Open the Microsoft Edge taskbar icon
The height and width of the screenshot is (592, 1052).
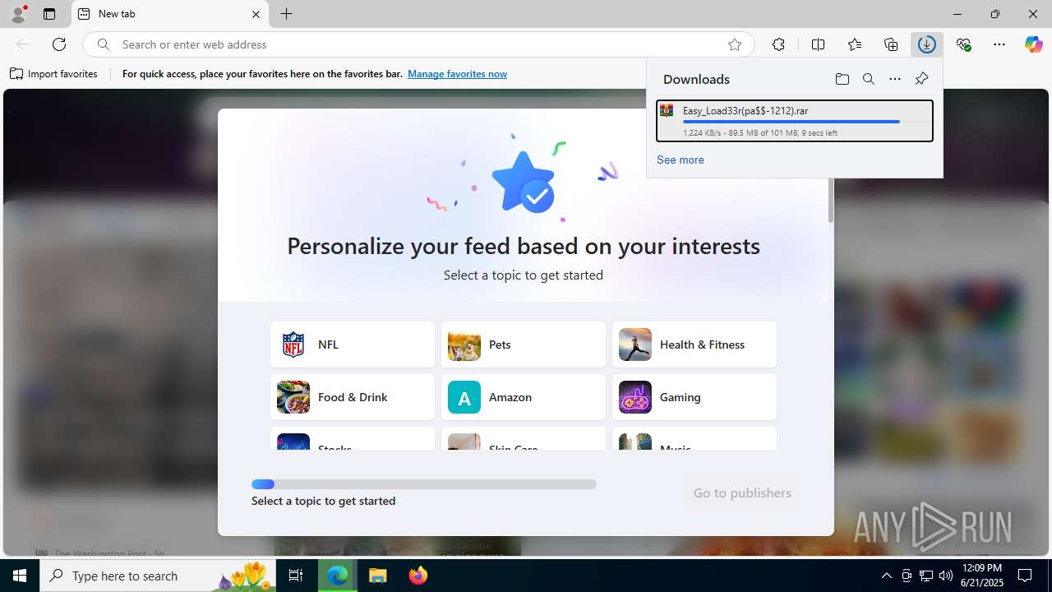click(x=338, y=576)
